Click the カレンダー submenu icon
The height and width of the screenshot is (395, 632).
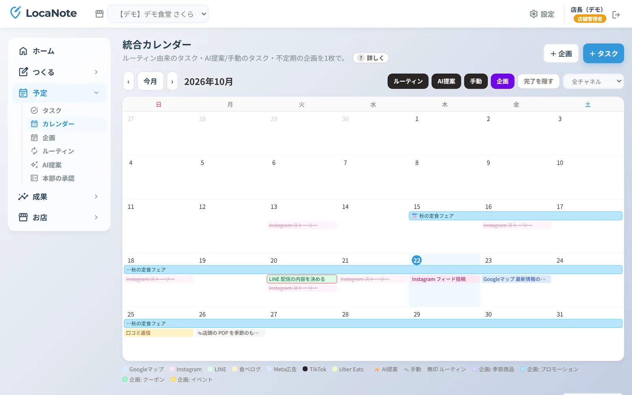click(x=34, y=124)
